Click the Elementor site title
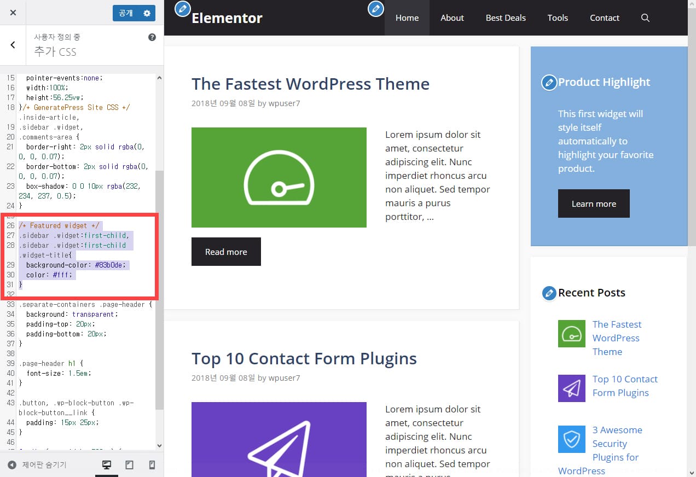The image size is (696, 477). 227,18
